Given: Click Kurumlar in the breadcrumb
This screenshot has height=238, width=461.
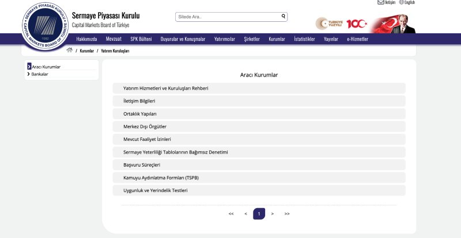Looking at the screenshot, I should pyautogui.click(x=87, y=51).
